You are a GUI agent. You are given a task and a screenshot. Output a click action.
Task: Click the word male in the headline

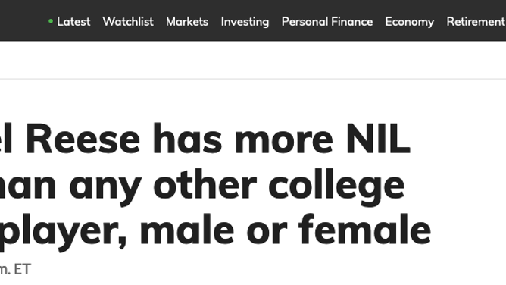tap(187, 229)
